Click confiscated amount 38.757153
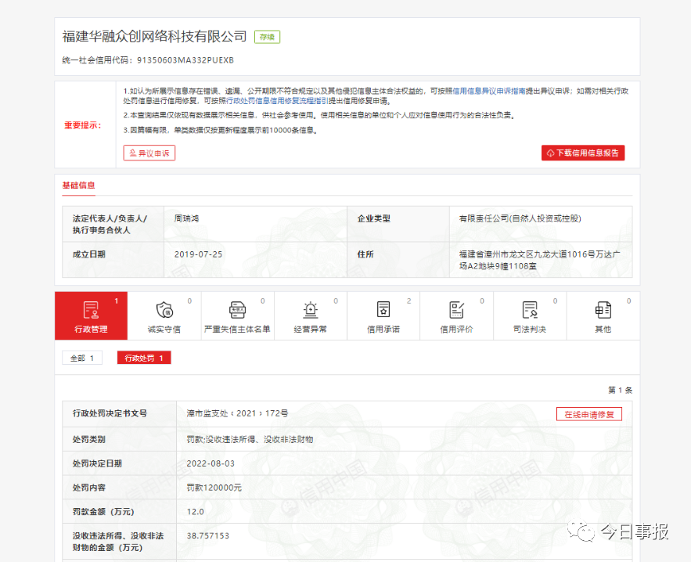Screen dimensions: 691x562 208,536
